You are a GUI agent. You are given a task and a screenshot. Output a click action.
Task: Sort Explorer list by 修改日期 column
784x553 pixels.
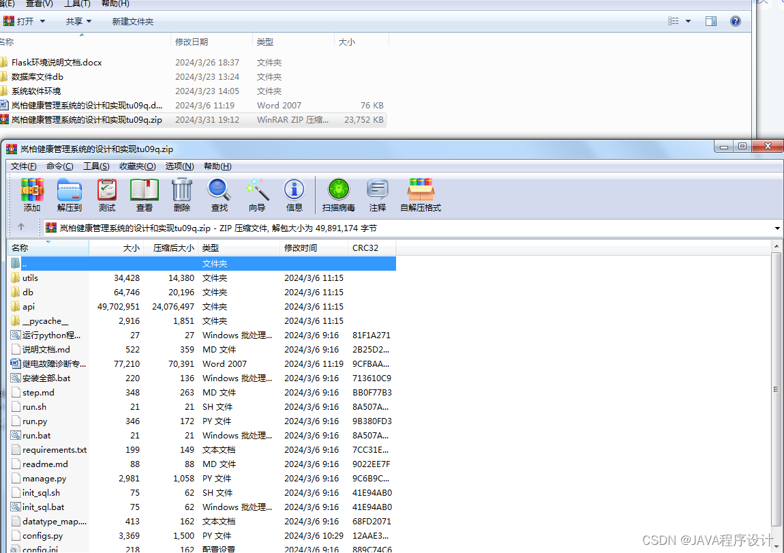[x=211, y=42]
